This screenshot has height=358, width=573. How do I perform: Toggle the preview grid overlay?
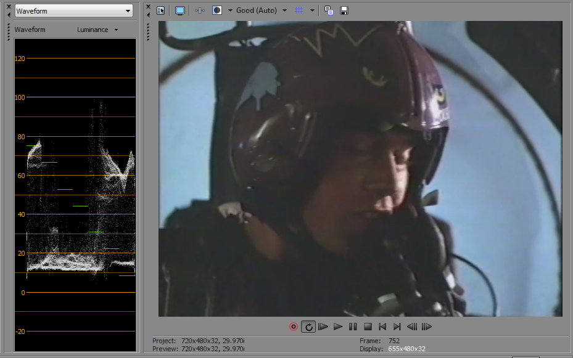point(299,10)
